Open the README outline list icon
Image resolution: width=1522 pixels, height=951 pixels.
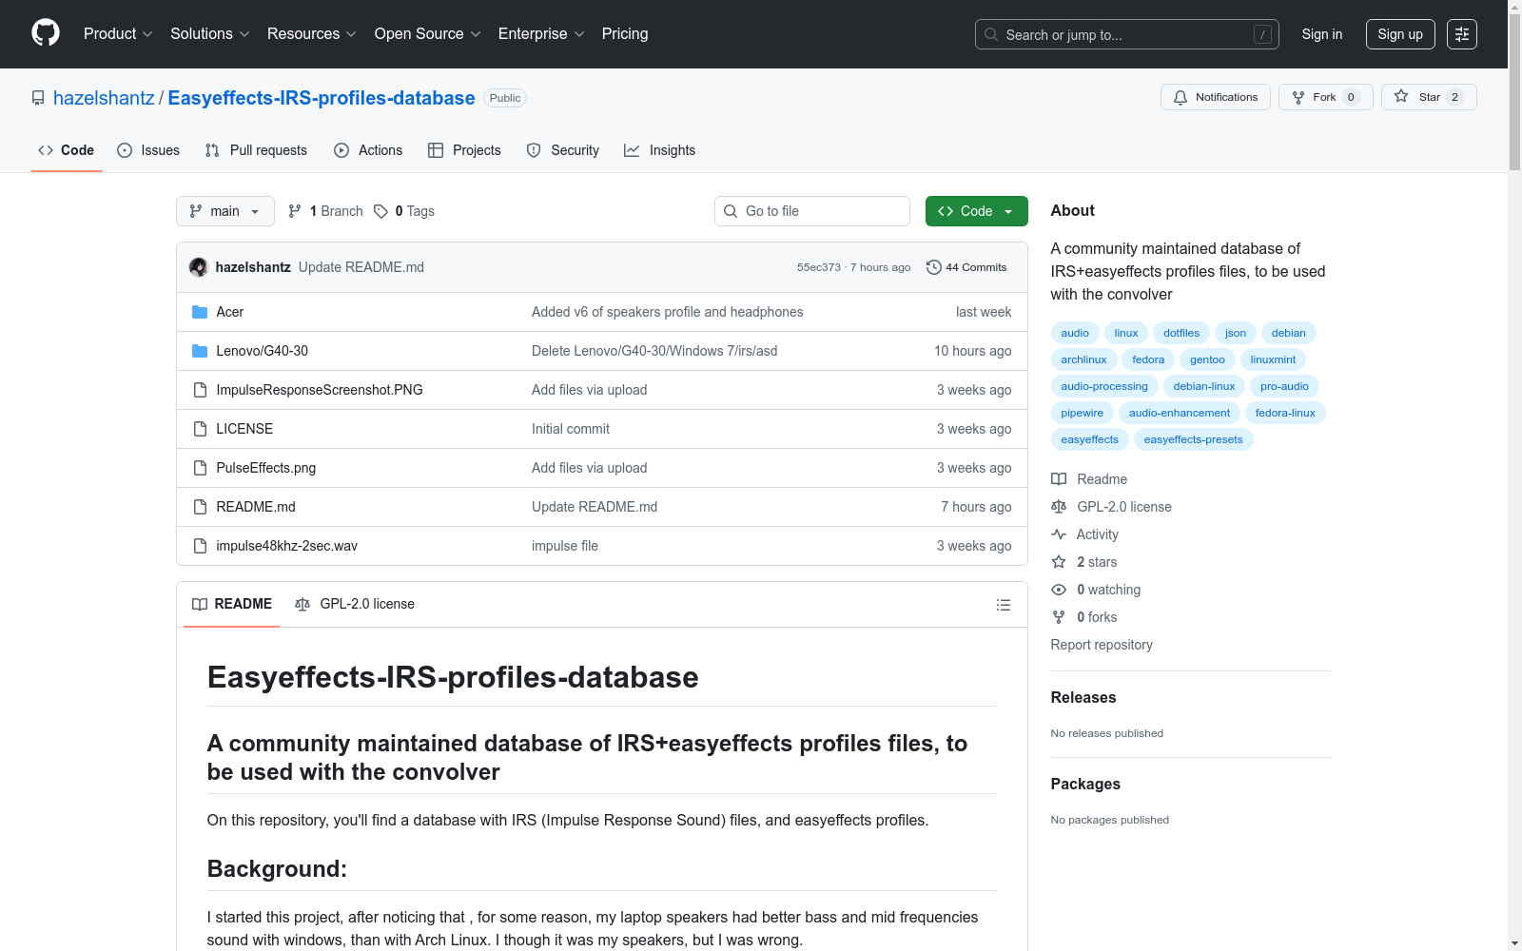pyautogui.click(x=1003, y=604)
